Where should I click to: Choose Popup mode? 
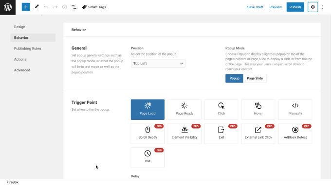tap(234, 78)
